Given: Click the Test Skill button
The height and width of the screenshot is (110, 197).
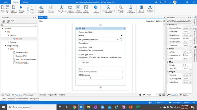Looking at the screenshot, I should tap(86, 62).
